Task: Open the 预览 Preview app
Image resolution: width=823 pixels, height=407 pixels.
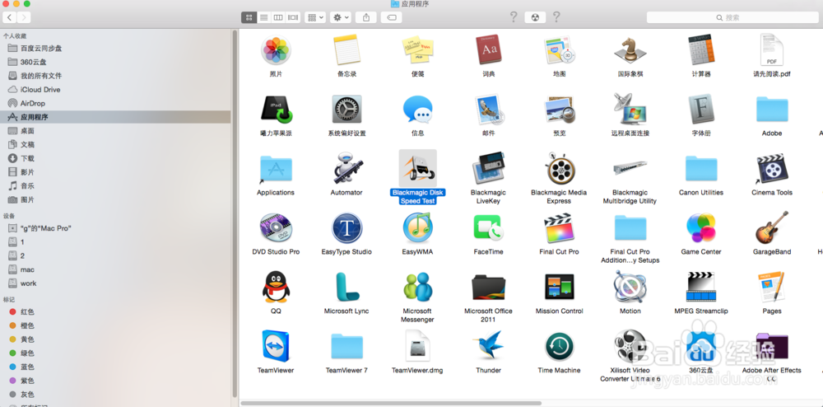Action: (x=560, y=110)
